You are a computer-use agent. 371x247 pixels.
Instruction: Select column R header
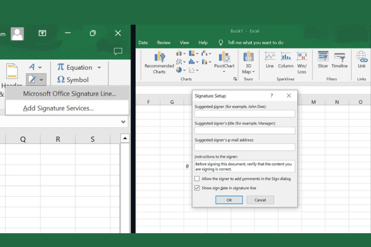tap(58, 139)
